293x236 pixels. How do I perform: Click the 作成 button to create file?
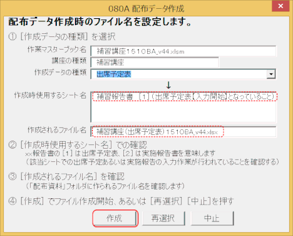click(115, 218)
